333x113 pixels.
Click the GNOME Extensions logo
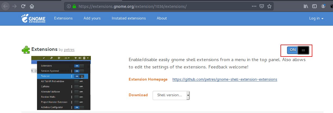coord(33,18)
